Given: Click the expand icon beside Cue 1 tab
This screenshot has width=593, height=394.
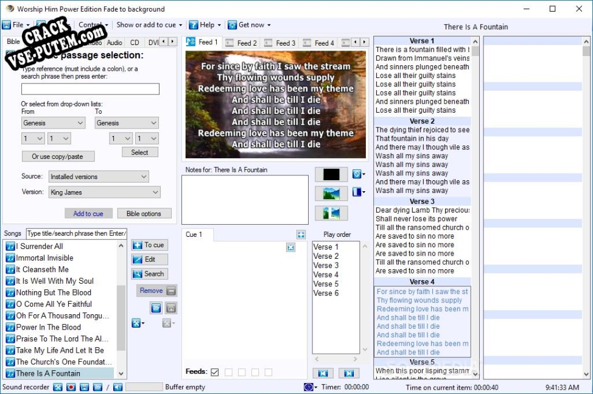Looking at the screenshot, I should click(x=301, y=234).
